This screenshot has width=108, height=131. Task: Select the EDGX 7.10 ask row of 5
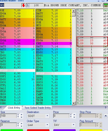click(x=54, y=16)
